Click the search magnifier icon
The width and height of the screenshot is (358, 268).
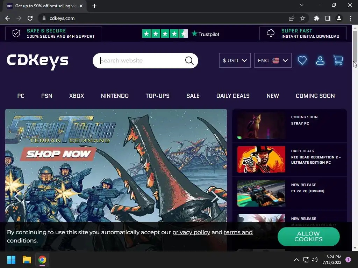pos(189,61)
